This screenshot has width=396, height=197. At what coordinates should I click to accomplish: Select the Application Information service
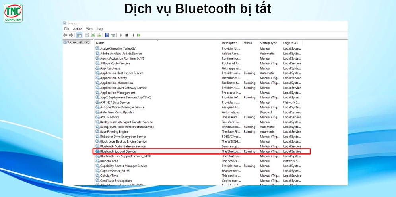point(116,83)
